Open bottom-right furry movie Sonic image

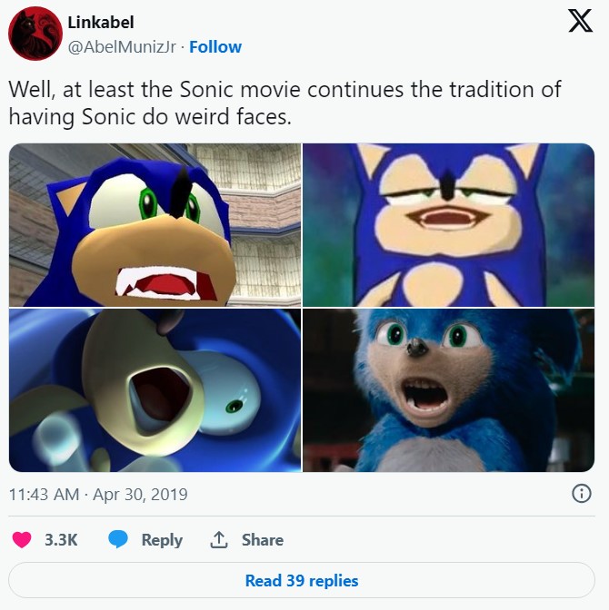click(448, 390)
